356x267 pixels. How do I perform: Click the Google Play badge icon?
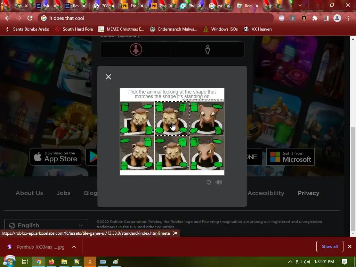(x=93, y=157)
